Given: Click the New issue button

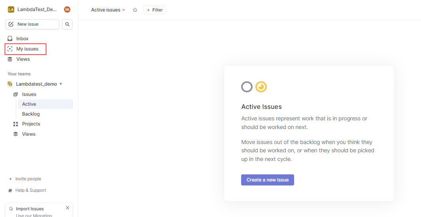Looking at the screenshot, I should (32, 24).
